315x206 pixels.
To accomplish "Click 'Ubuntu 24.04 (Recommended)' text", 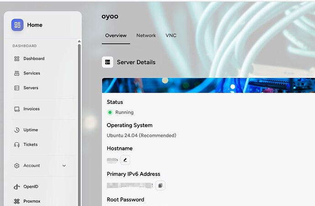I will point(142,136).
